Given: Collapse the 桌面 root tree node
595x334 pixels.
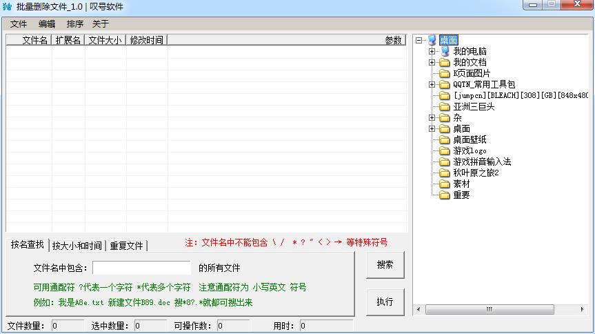Looking at the screenshot, I should point(419,40).
